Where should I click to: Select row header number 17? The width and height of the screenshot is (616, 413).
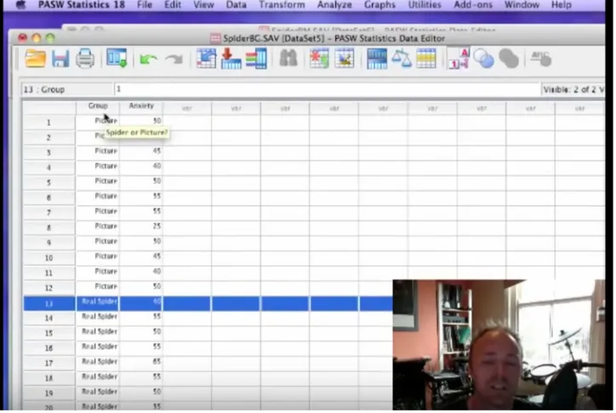pyautogui.click(x=48, y=363)
